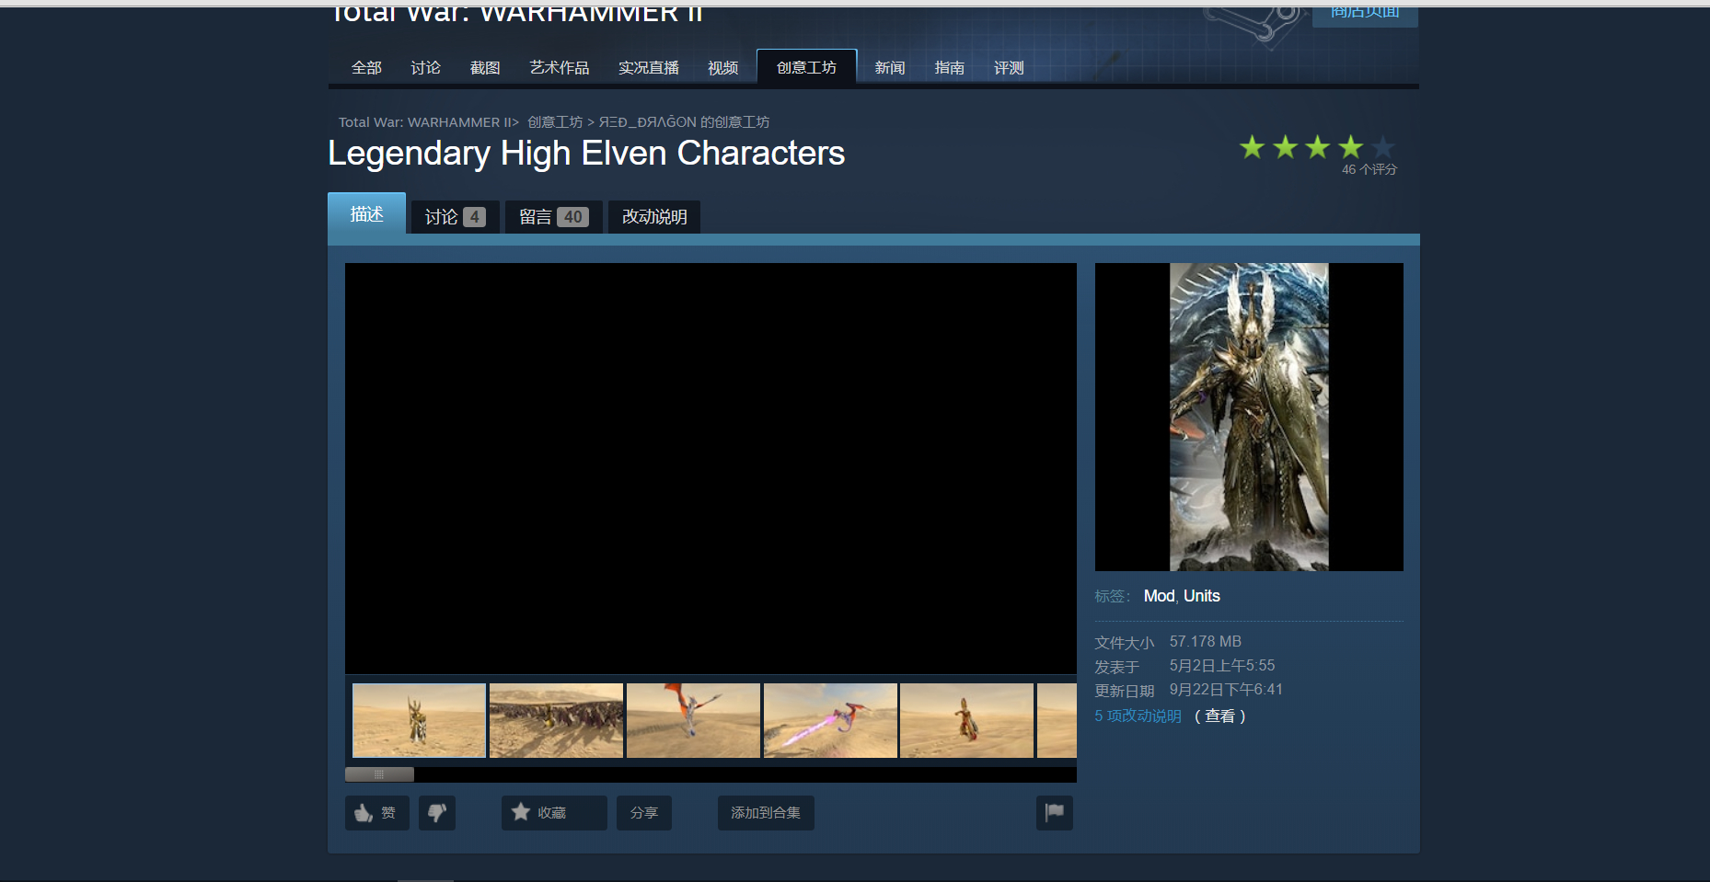Click the thumbs-up 赞 button
This screenshot has width=1710, height=882.
point(376,813)
